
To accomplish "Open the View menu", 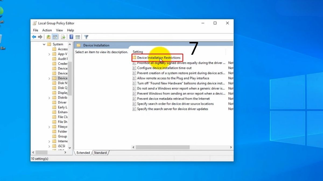I will click(x=59, y=30).
